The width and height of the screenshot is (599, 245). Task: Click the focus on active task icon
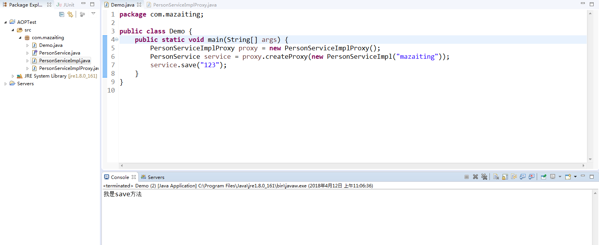tap(83, 14)
